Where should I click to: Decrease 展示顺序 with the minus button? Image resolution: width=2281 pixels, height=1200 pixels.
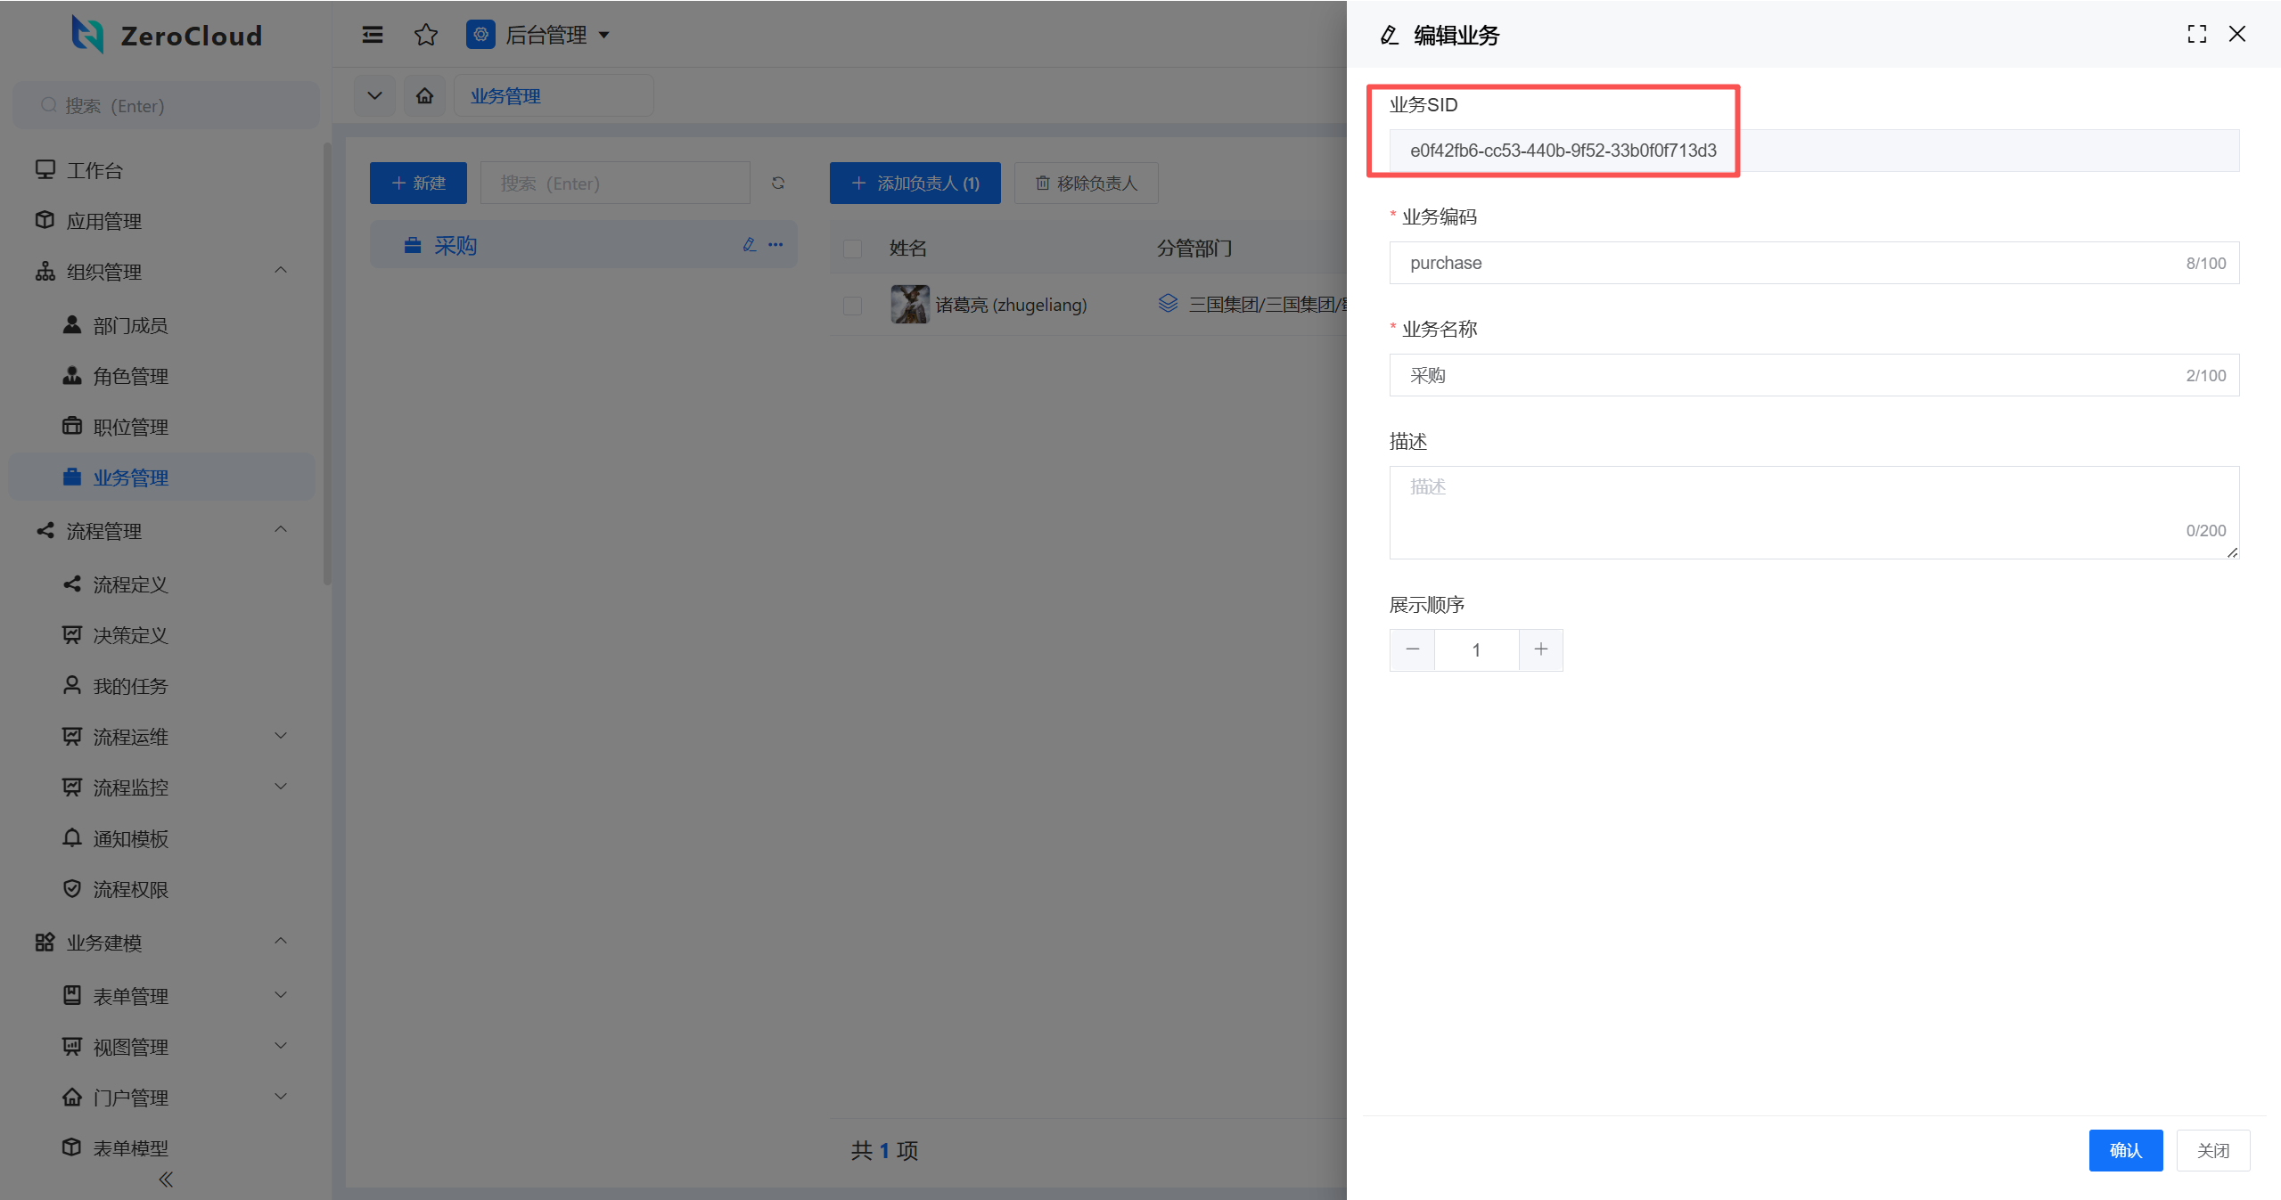point(1413,649)
